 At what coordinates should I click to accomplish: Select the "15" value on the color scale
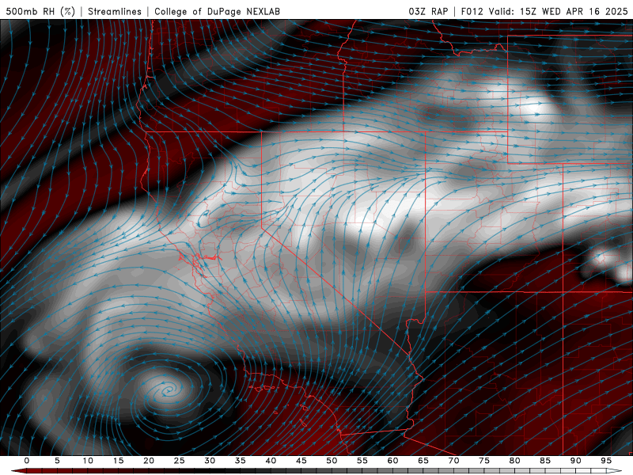coord(118,461)
